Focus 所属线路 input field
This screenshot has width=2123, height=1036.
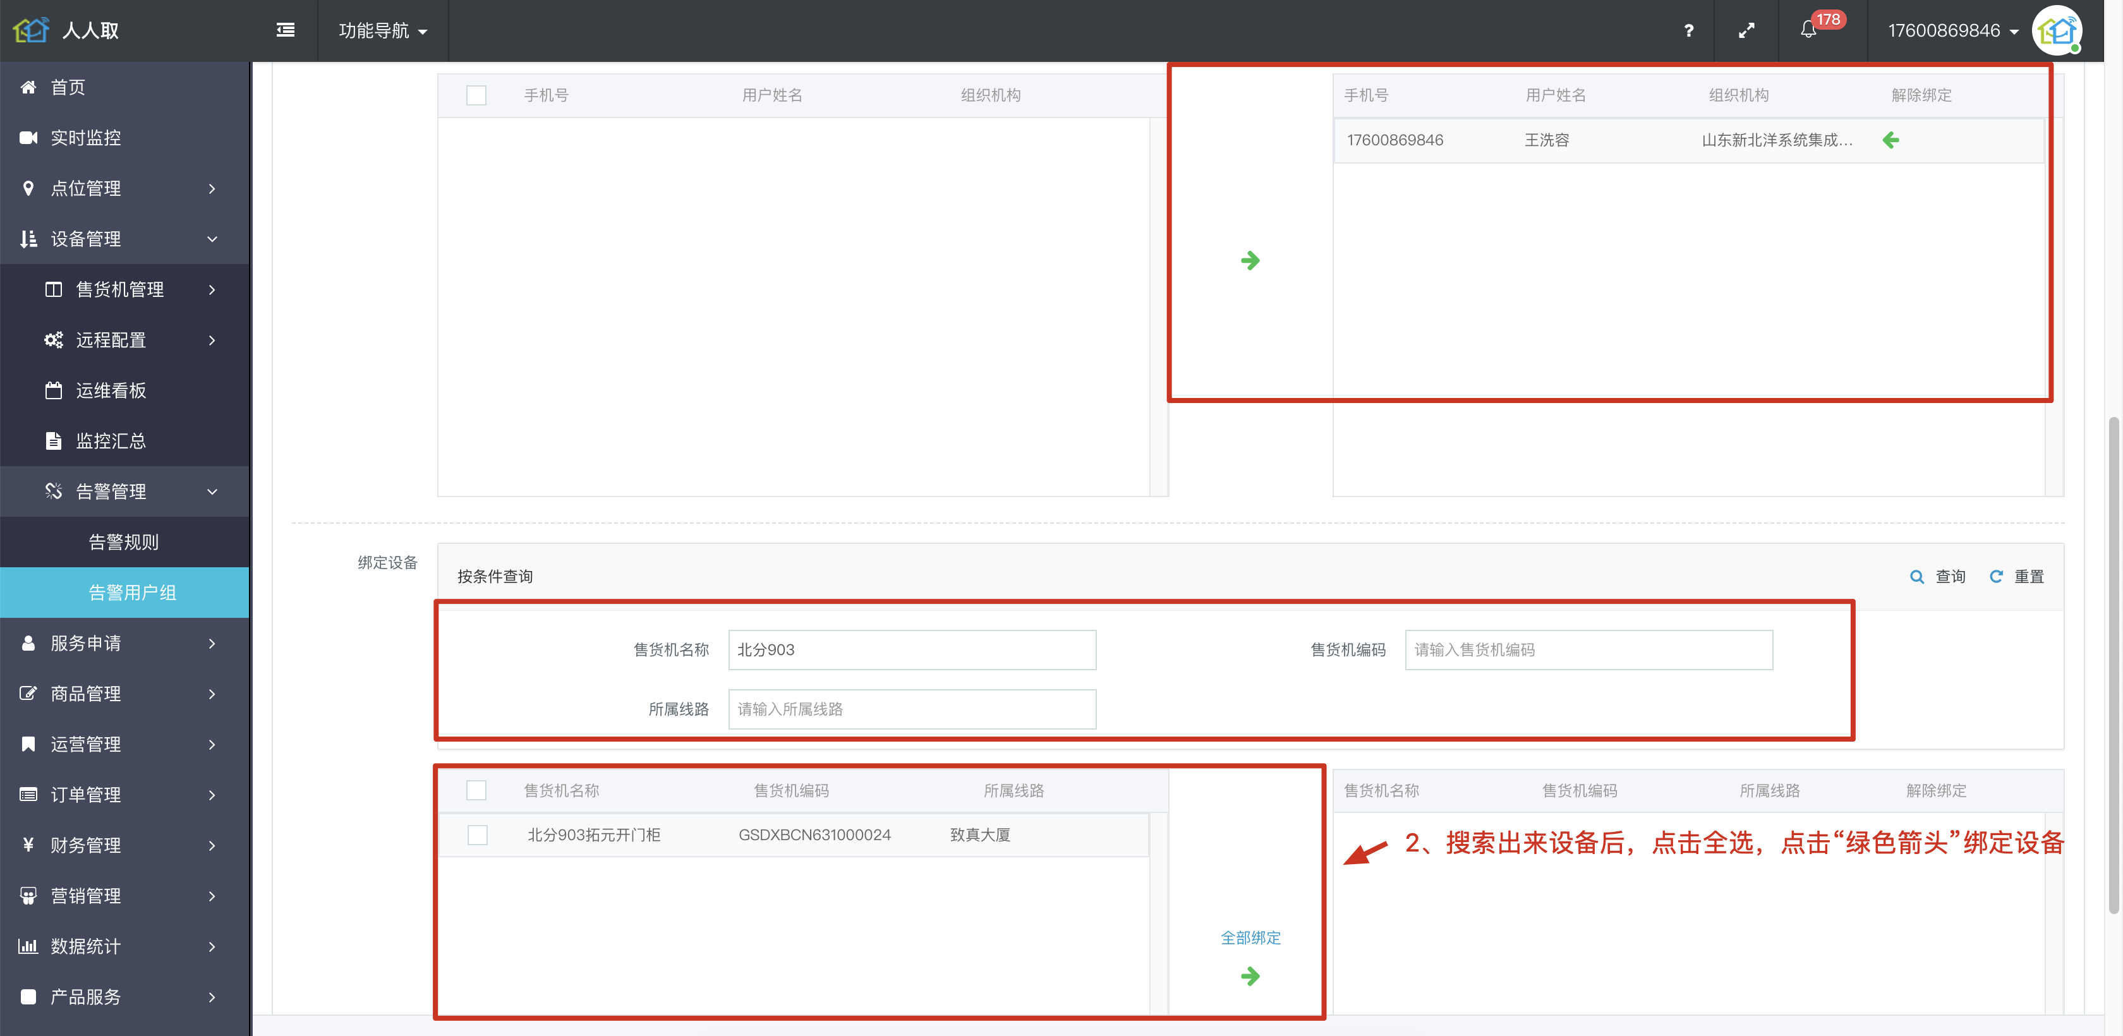click(x=912, y=709)
